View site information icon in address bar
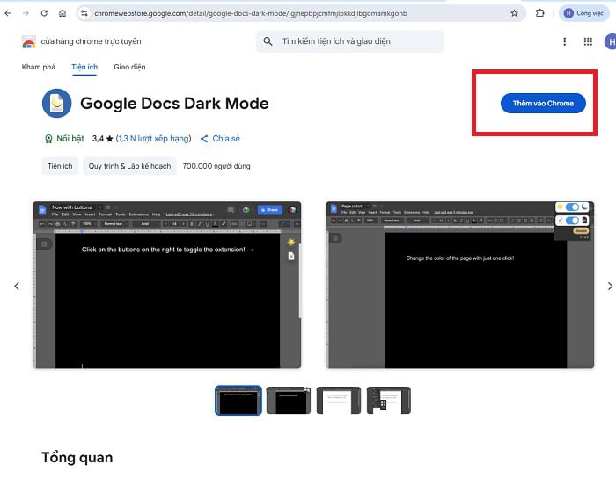Screen dimensions: 616x486 tap(84, 13)
